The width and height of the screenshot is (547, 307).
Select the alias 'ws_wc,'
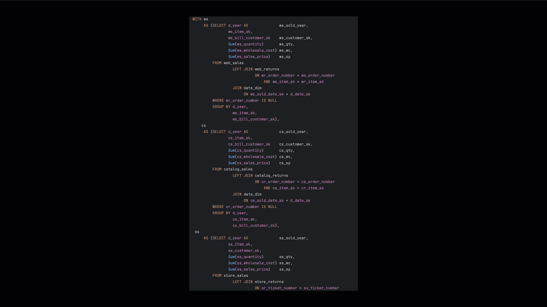[285, 50]
